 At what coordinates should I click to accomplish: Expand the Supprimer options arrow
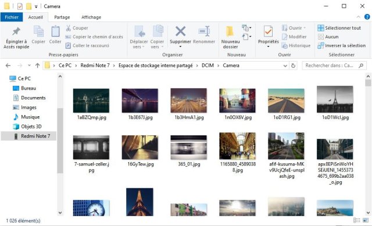click(x=180, y=46)
